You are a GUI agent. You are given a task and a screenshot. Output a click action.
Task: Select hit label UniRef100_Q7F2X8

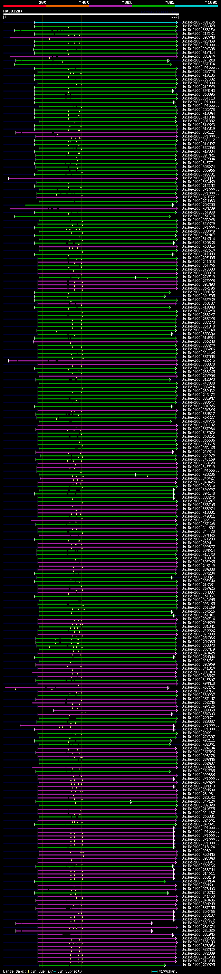(x=198, y=60)
